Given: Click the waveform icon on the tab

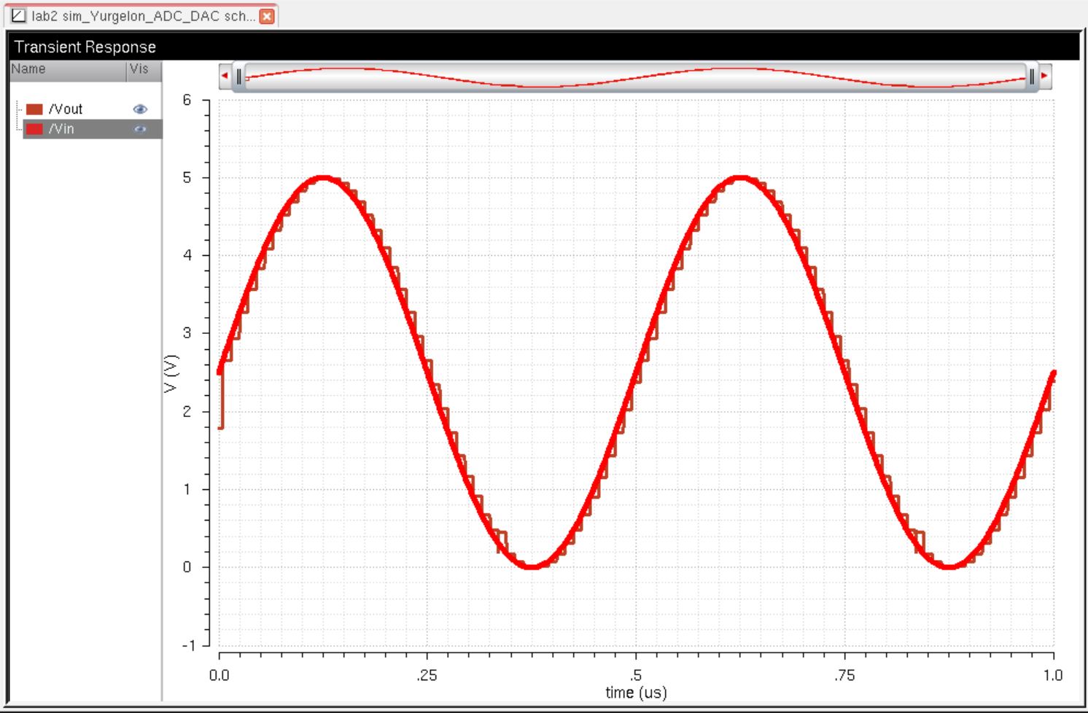Looking at the screenshot, I should pos(18,15).
